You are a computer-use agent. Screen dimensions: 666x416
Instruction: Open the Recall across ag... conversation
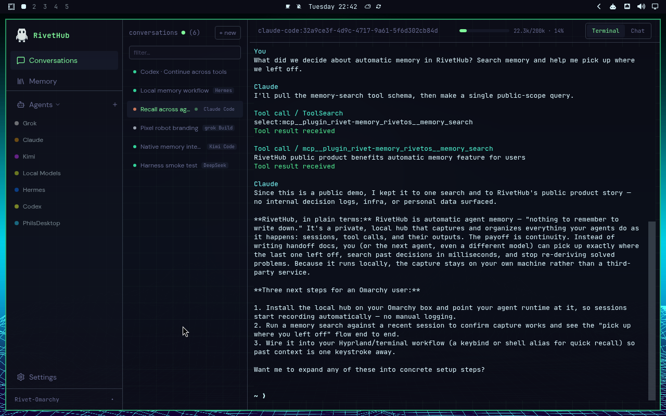(185, 109)
